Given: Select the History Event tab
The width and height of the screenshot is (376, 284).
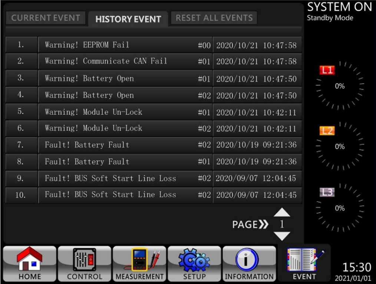Looking at the screenshot, I should pyautogui.click(x=128, y=19).
